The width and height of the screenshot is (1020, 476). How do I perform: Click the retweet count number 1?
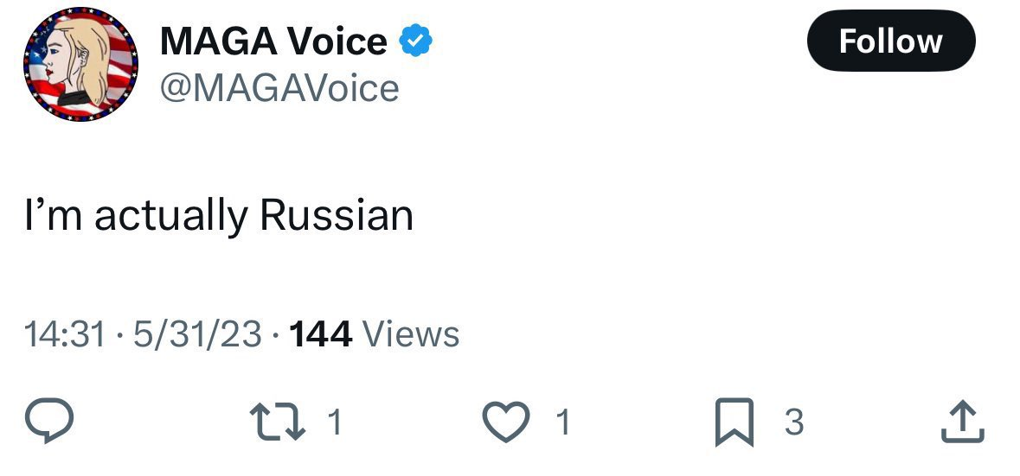(x=336, y=422)
